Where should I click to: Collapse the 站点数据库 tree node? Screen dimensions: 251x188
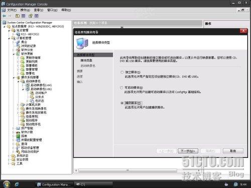pyautogui.click(x=5, y=27)
